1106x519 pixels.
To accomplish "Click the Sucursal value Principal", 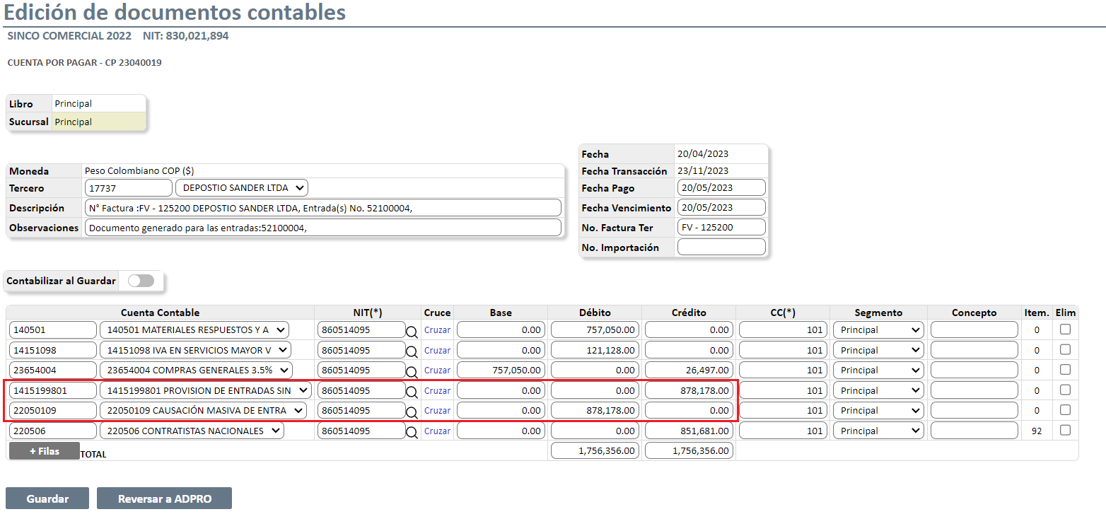I will 74,122.
